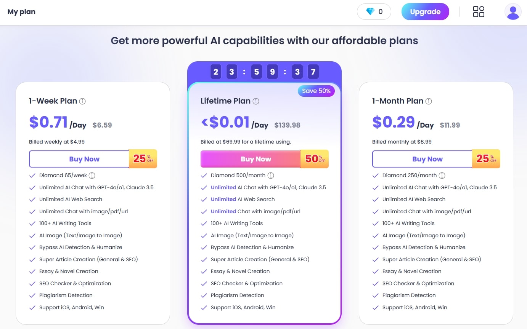Screen dimensions: 527x329
Task: Open the user profile avatar
Action: tap(513, 12)
